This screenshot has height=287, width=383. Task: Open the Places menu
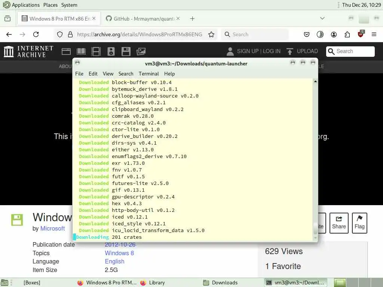tap(50, 5)
